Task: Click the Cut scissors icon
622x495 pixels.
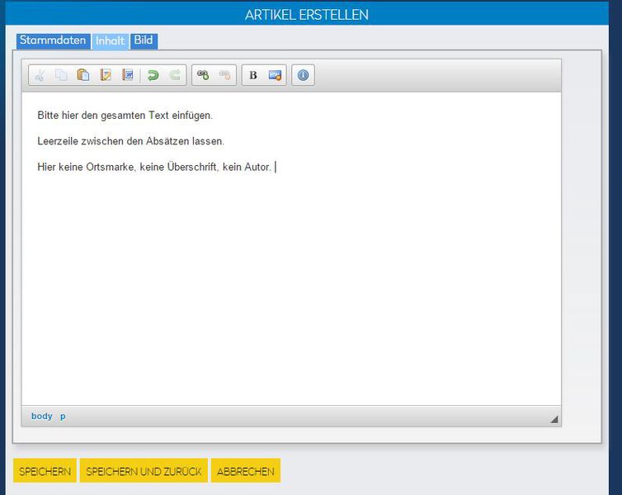Action: tap(40, 75)
